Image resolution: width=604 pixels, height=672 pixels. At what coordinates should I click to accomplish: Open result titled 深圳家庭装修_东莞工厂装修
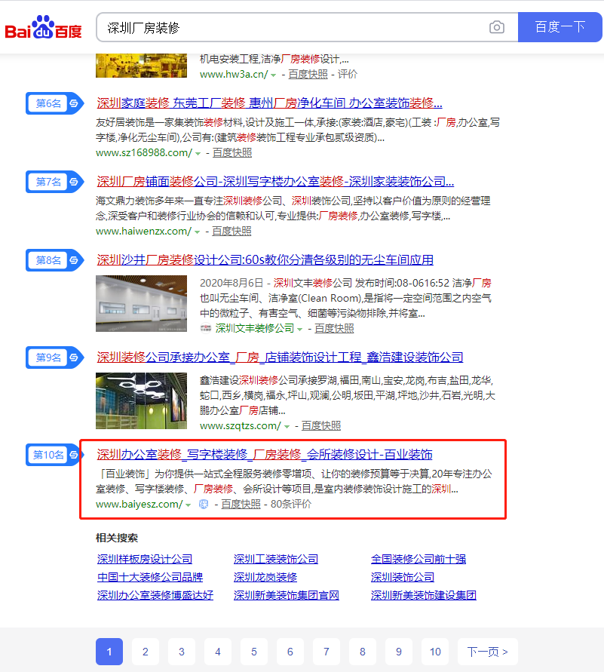pos(269,103)
